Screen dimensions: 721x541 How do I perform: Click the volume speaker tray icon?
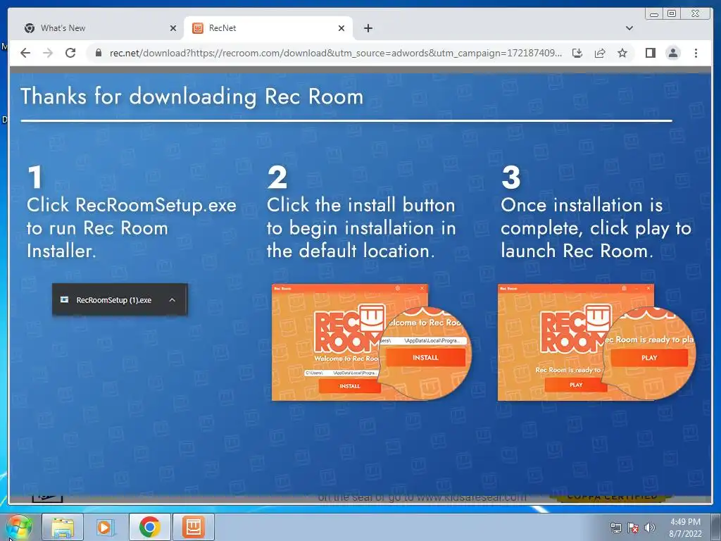pos(650,528)
